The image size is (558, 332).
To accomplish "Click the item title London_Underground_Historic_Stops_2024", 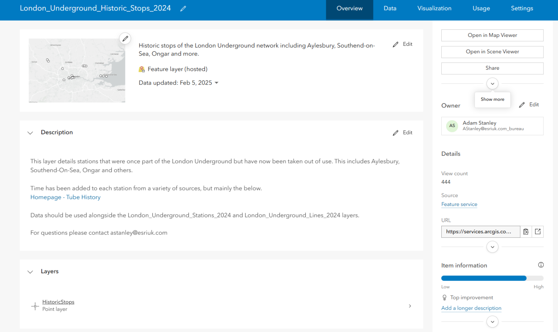I will (x=95, y=8).
